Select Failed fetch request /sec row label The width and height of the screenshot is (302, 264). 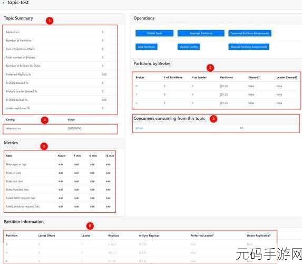tap(21, 198)
